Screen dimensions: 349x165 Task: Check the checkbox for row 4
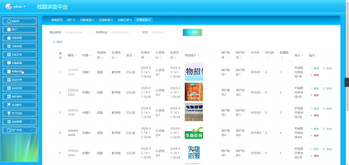[x=51, y=133]
